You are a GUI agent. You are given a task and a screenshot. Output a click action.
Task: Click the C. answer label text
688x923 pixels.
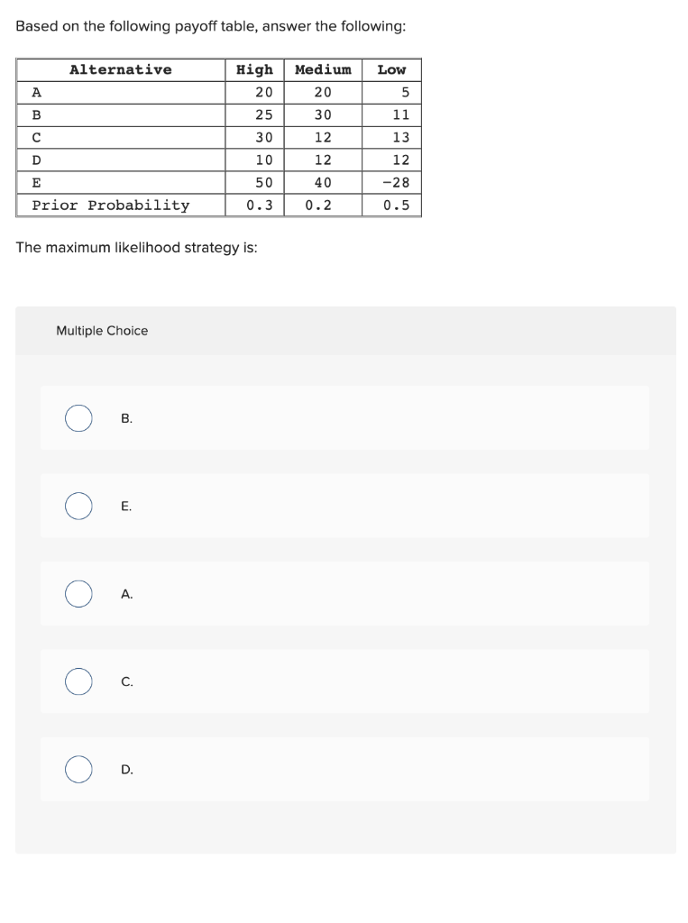pos(125,681)
